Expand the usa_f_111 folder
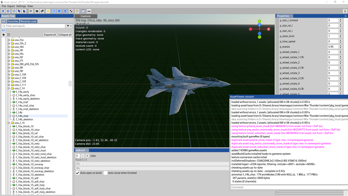 click(x=9, y=85)
